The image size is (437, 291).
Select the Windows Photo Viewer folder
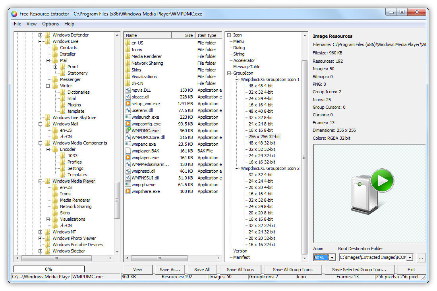click(x=74, y=238)
